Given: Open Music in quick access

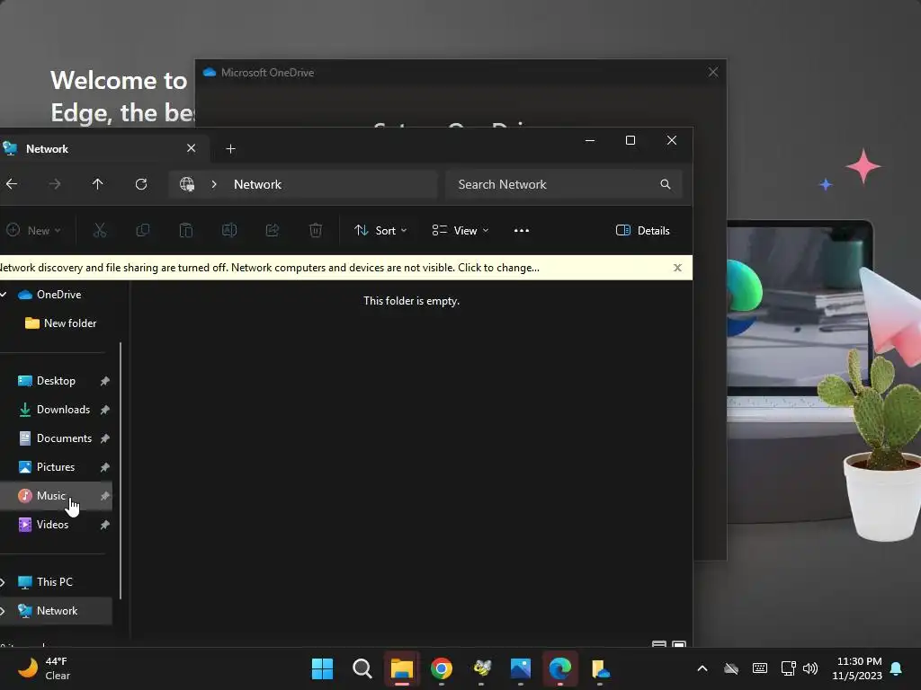Looking at the screenshot, I should tap(56, 496).
